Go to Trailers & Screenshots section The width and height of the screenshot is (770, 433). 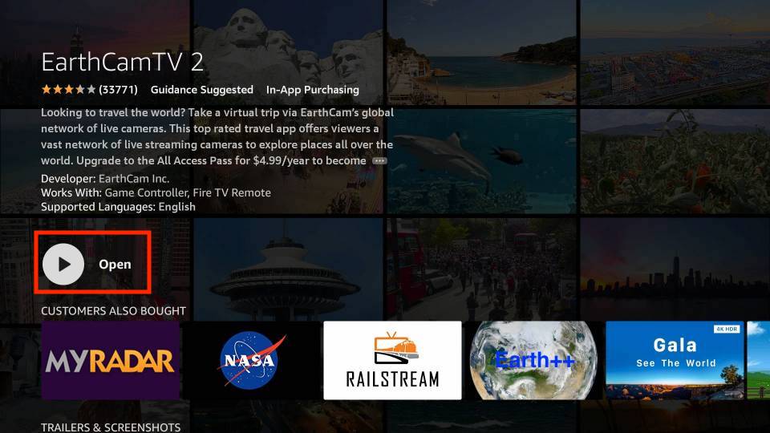pos(111,427)
